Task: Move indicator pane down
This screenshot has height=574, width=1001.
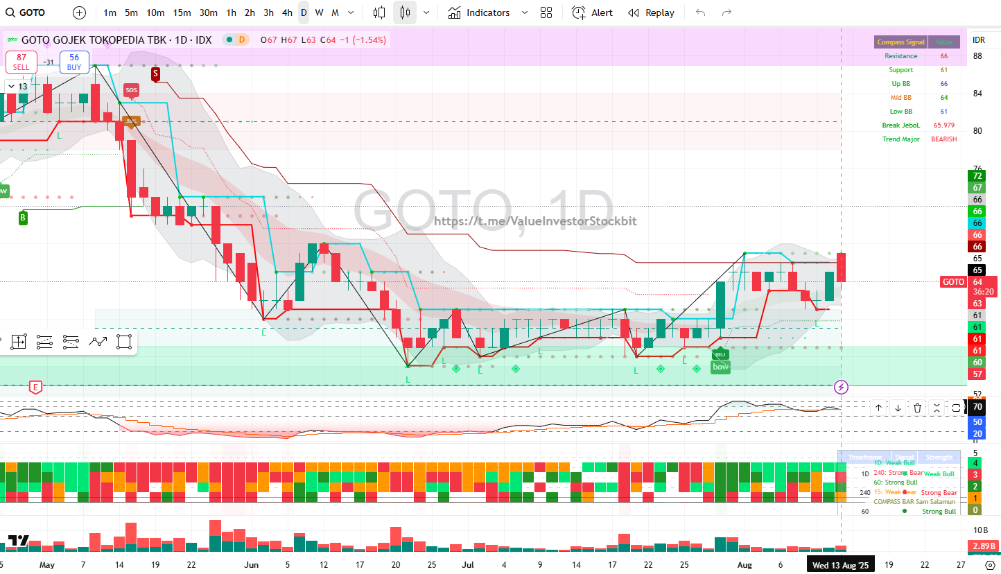Action: 898,408
